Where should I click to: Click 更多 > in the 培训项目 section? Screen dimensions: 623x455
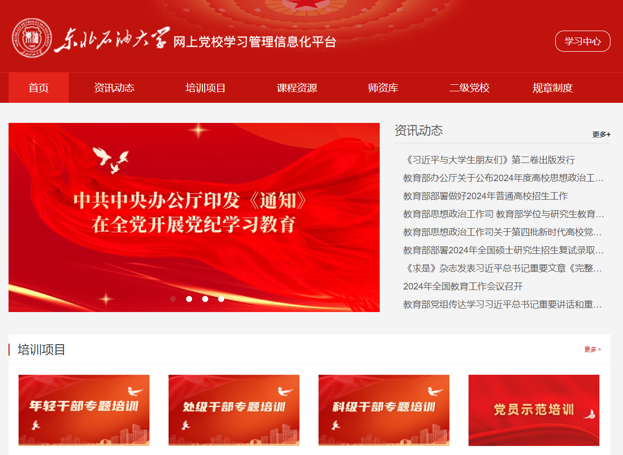click(592, 350)
